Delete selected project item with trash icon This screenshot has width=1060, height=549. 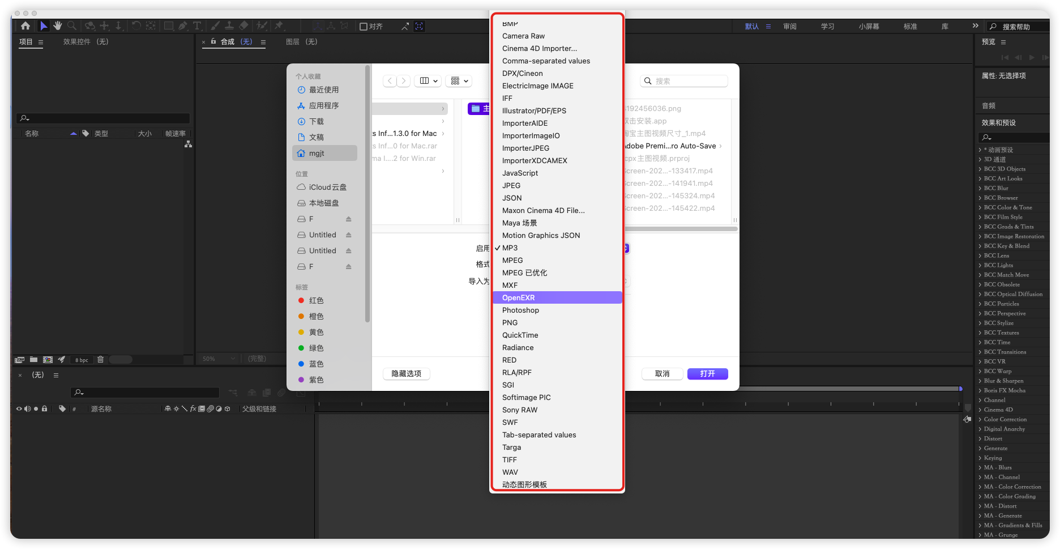pyautogui.click(x=100, y=360)
